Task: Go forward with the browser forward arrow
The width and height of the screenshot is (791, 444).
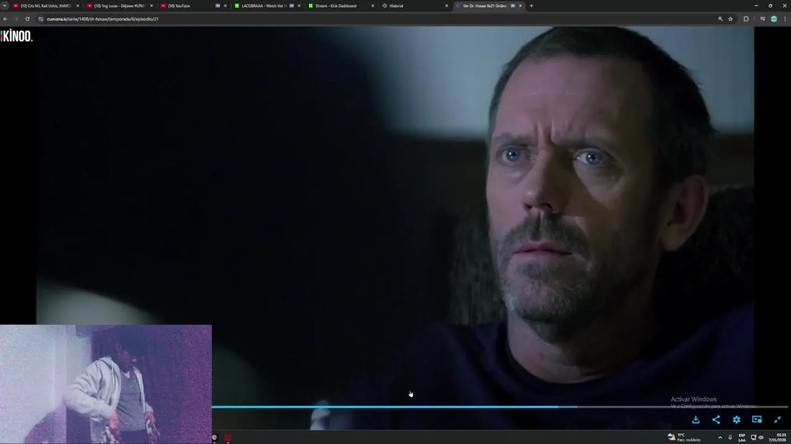Action: tap(16, 19)
